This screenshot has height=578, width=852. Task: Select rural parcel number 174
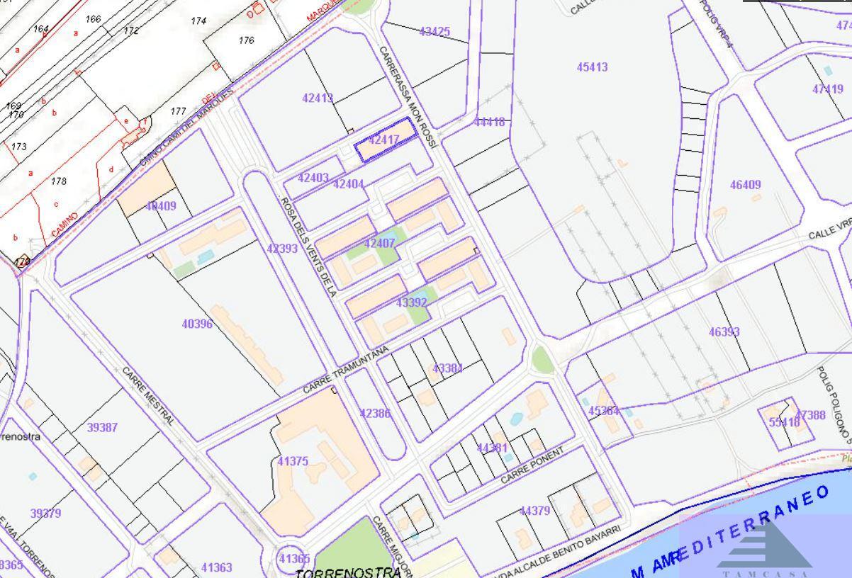(198, 21)
